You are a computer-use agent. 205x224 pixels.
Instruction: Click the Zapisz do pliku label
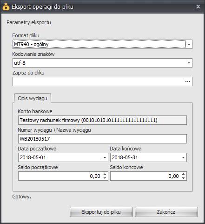pyautogui.click(x=28, y=73)
